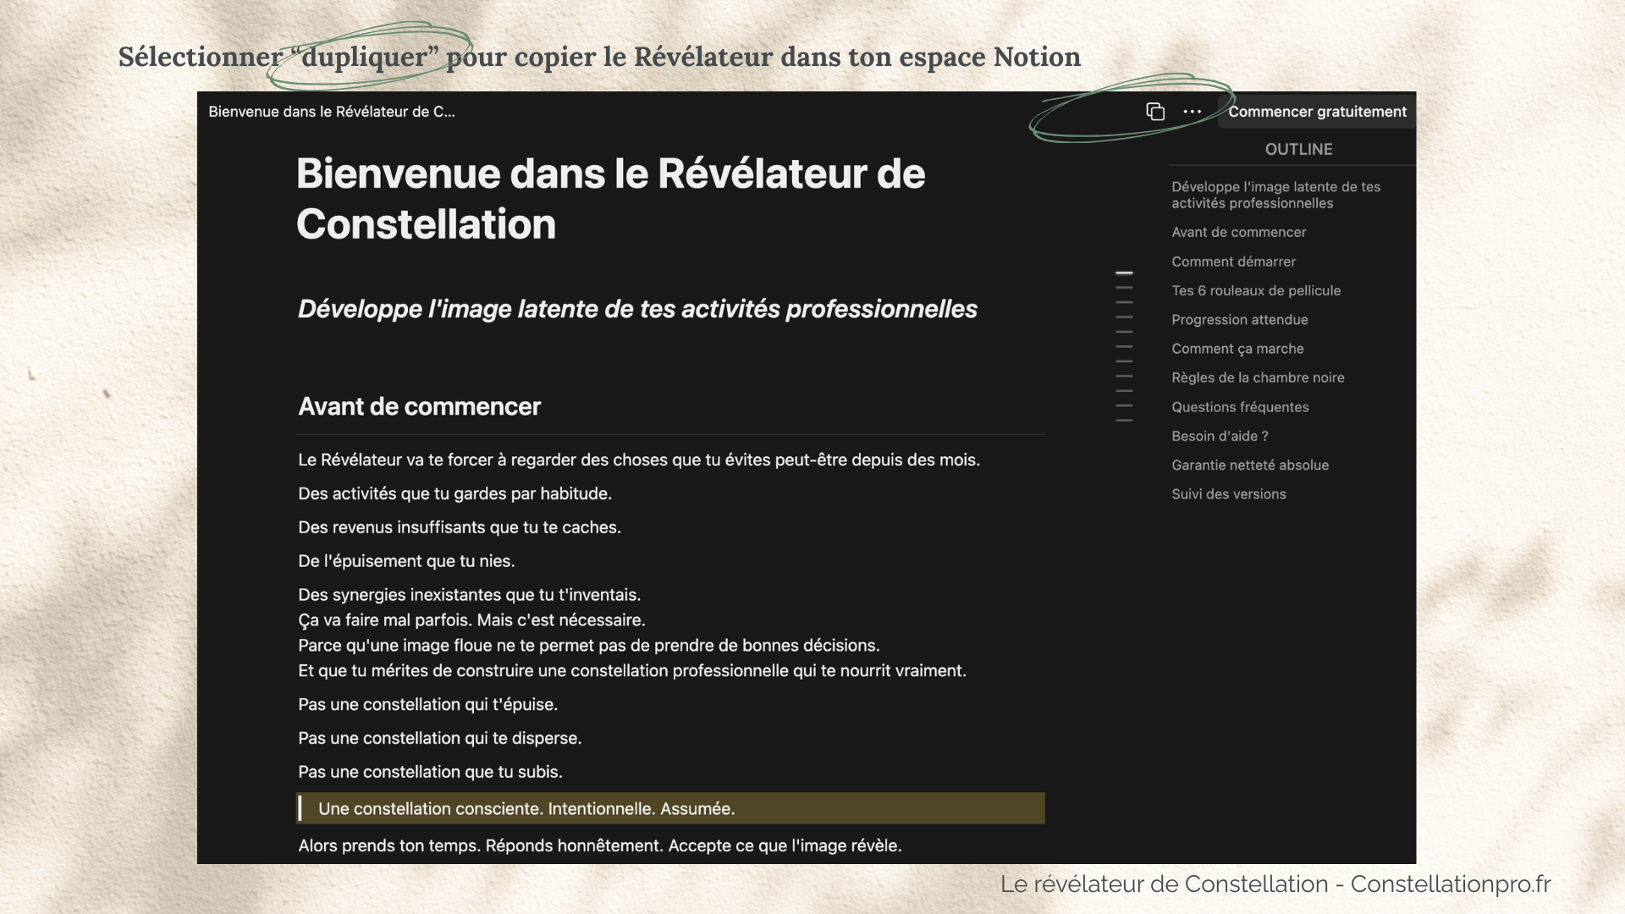Screen dimensions: 1625x914
Task: Select Développe l'image latente outline item
Action: 1275,195
